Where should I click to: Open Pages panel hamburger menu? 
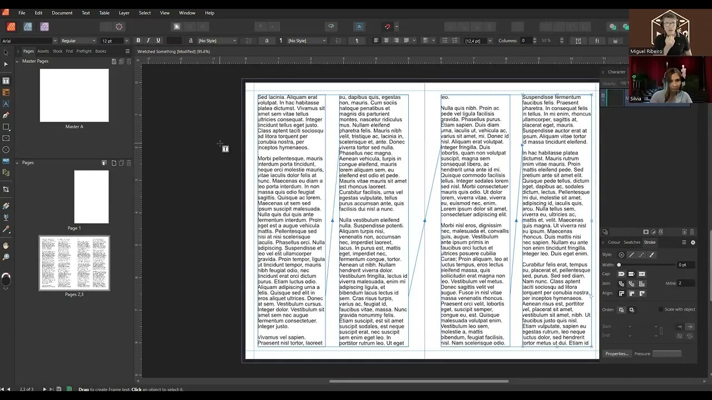pyautogui.click(x=127, y=51)
